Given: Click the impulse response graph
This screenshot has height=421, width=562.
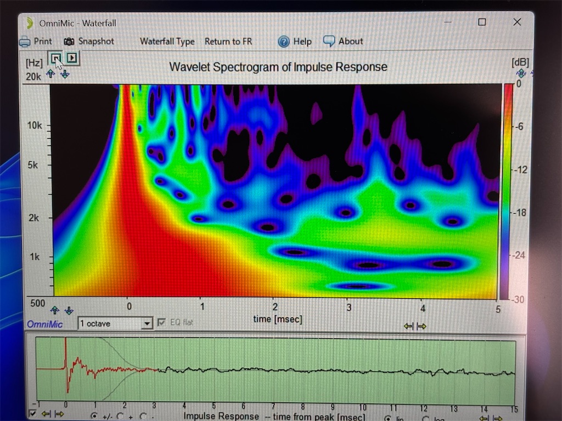Looking at the screenshot, I should click(276, 369).
